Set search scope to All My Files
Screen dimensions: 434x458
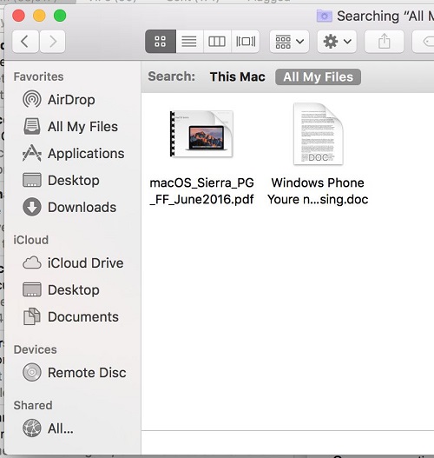[x=318, y=77]
